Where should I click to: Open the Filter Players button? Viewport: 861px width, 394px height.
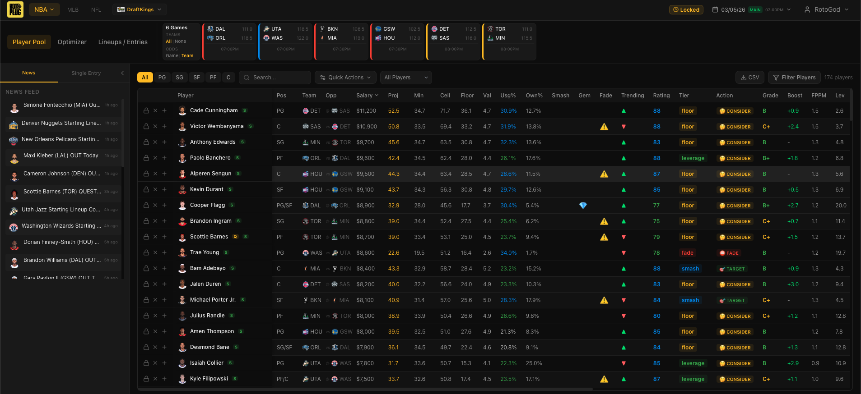tap(794, 78)
